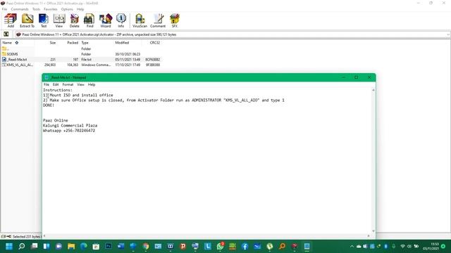This screenshot has height=253, width=451.
Task: Click the Delete toolbar icon
Action: point(74,20)
